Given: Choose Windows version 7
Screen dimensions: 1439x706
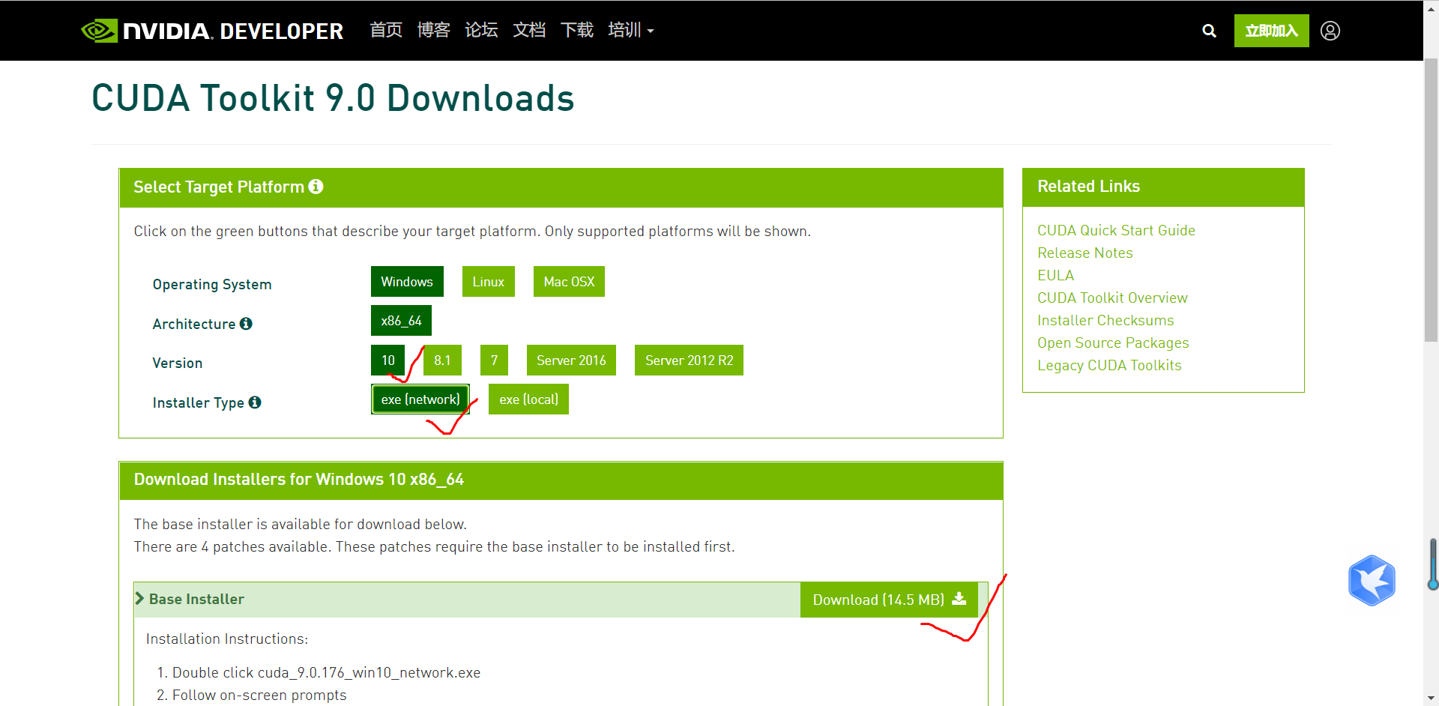Looking at the screenshot, I should [x=494, y=360].
